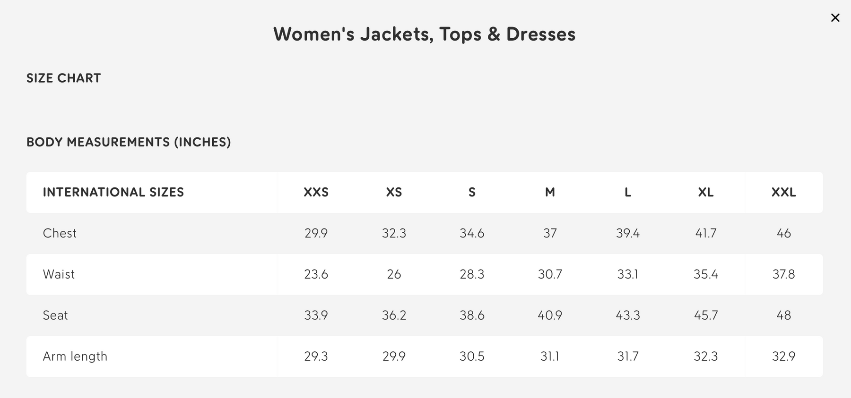Viewport: 851px width, 398px height.
Task: Click the Arm length value for XXS
Action: (x=316, y=356)
